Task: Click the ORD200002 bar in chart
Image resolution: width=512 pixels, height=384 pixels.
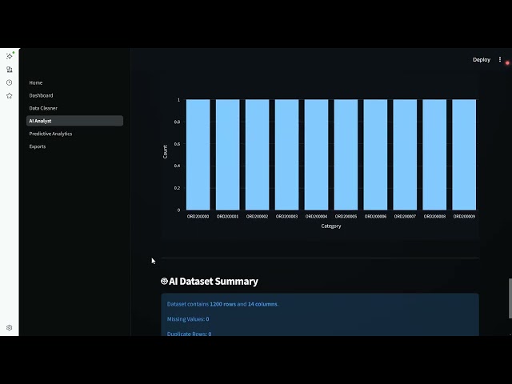Action: tap(258, 154)
